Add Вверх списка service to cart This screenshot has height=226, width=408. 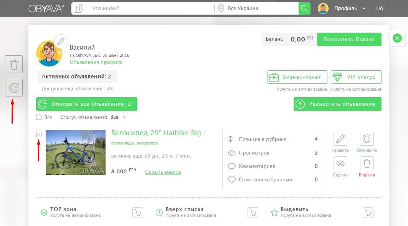253,213
